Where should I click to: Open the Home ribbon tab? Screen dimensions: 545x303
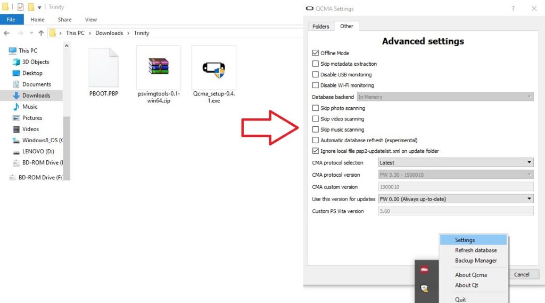point(37,20)
